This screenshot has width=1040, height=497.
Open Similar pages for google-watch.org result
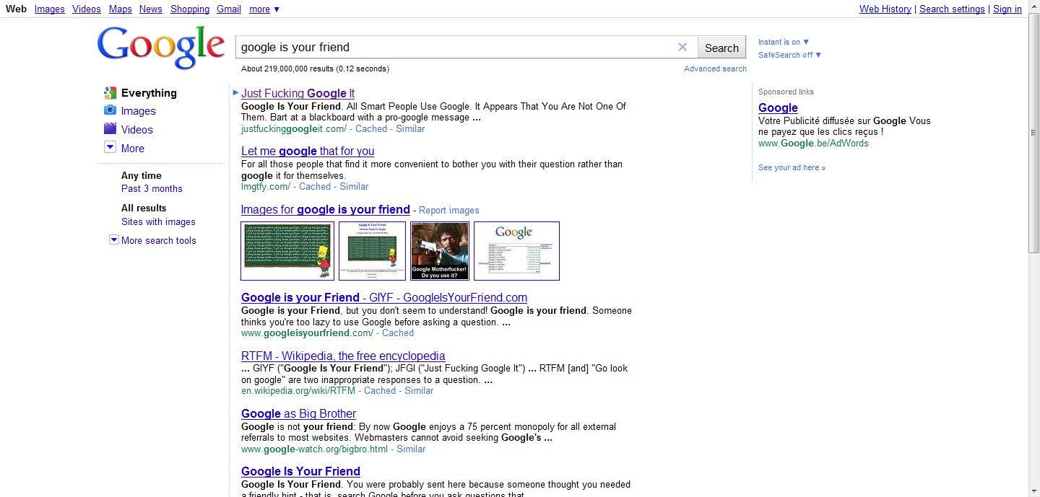[x=411, y=449]
